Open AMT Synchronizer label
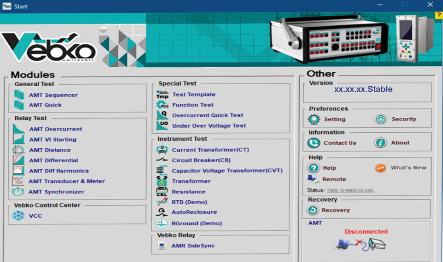Screen dimensions: 443x262 click(56, 191)
